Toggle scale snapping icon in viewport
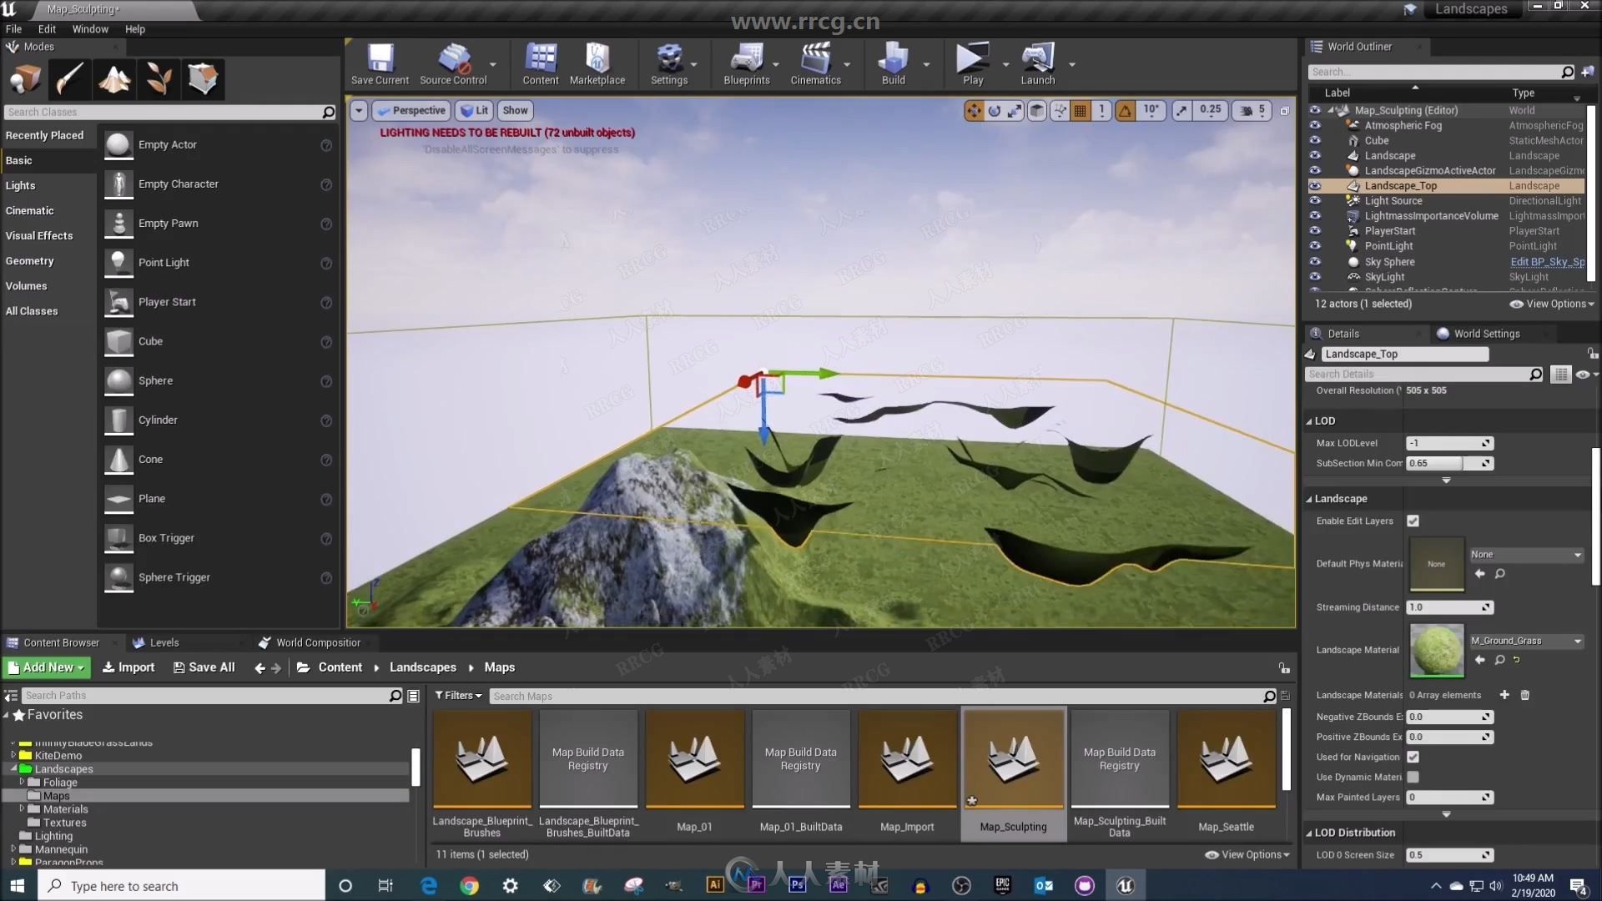The height and width of the screenshot is (901, 1602). click(1182, 110)
